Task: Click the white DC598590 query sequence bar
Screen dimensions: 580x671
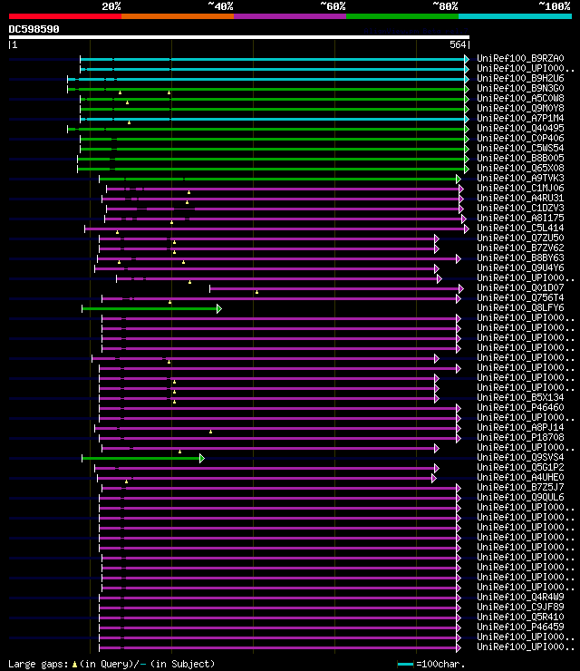Action: (x=238, y=37)
